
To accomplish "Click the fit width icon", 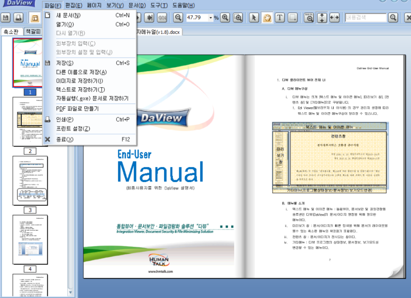I will 335,18.
